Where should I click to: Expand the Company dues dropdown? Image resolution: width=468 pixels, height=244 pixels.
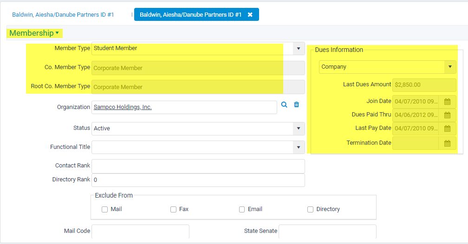click(449, 67)
